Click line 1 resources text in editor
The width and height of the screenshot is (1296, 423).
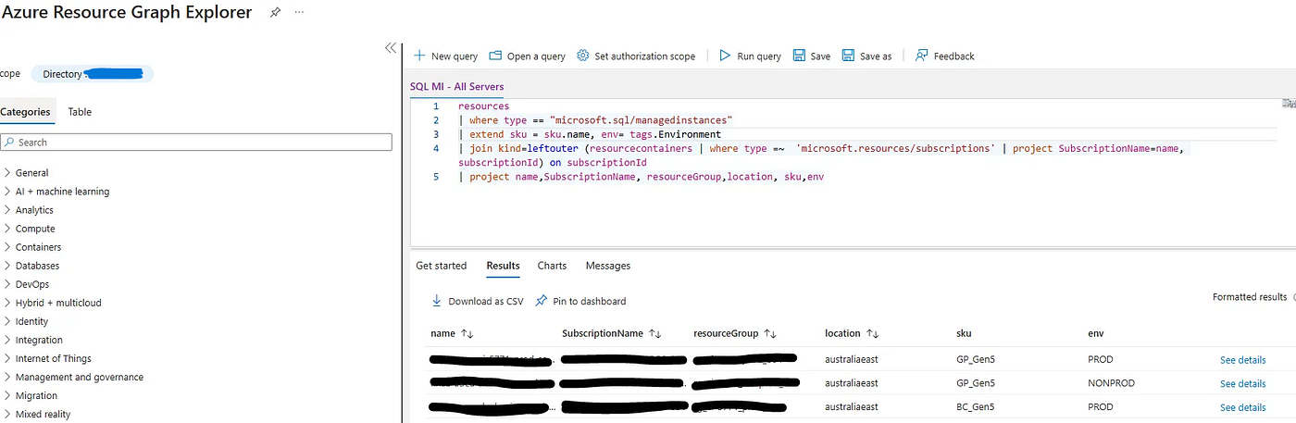483,106
